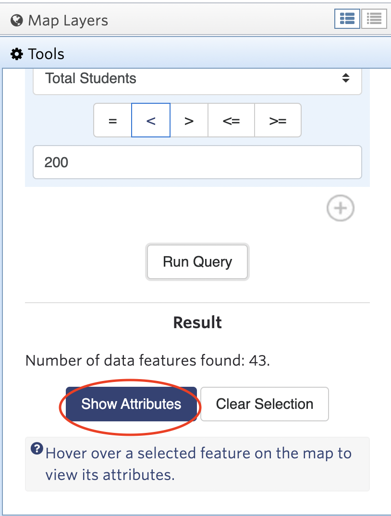Click the highlighted list view icon top right
Image resolution: width=391 pixels, height=516 pixels.
[x=347, y=19]
